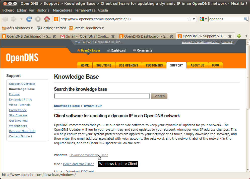250x179 pixels.
Task: Expand the Latest Headlines feed
Action: coord(86,28)
